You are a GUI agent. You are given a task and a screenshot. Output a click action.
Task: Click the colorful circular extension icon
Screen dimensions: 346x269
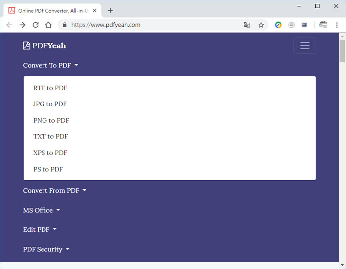click(x=278, y=25)
